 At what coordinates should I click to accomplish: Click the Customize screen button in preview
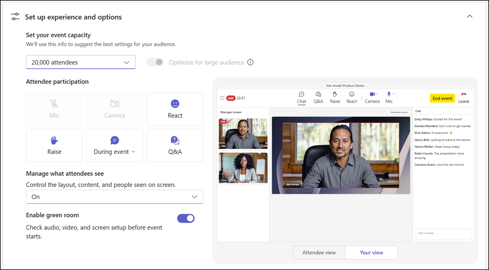point(399,112)
